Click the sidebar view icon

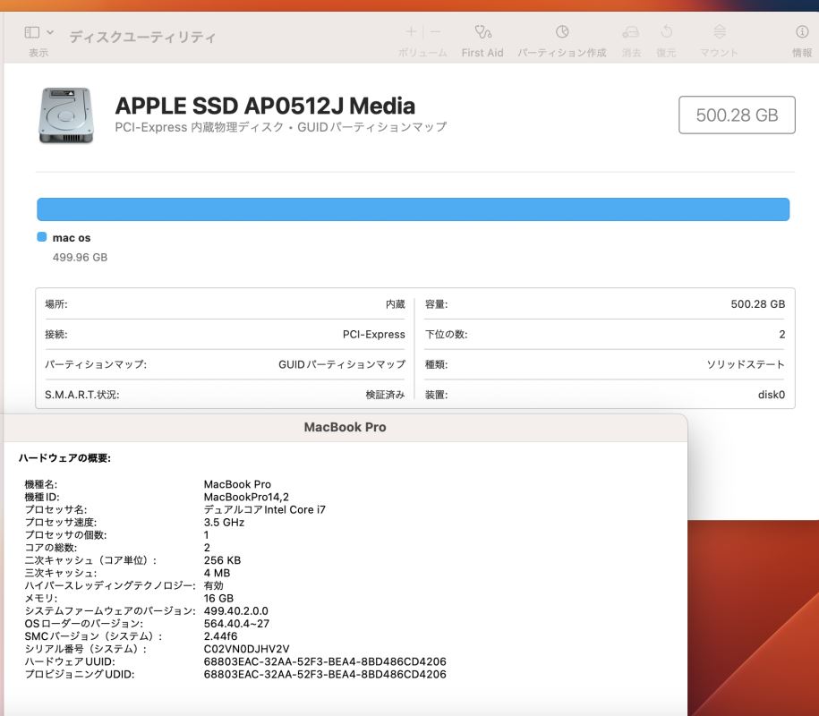point(32,32)
